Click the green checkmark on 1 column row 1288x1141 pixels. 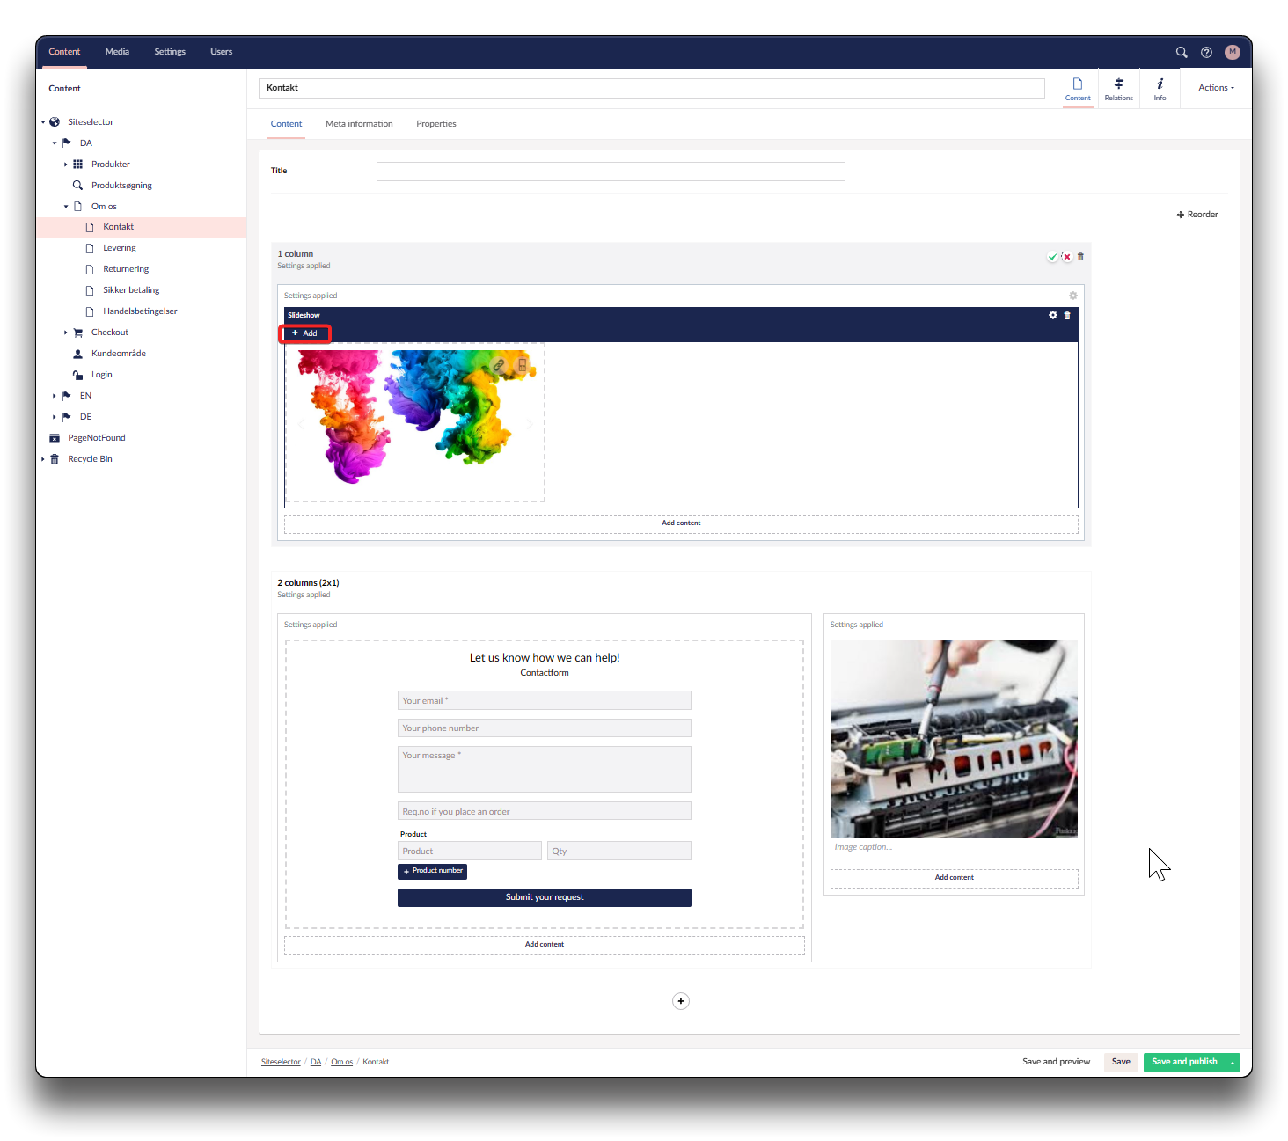click(1052, 257)
